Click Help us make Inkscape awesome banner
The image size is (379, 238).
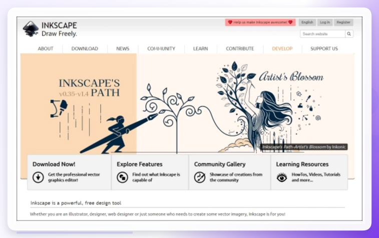[x=260, y=22]
